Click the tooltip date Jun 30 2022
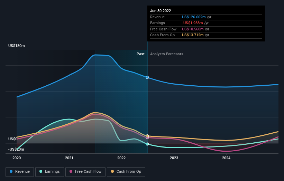The image size is (284, 181). coord(161,11)
